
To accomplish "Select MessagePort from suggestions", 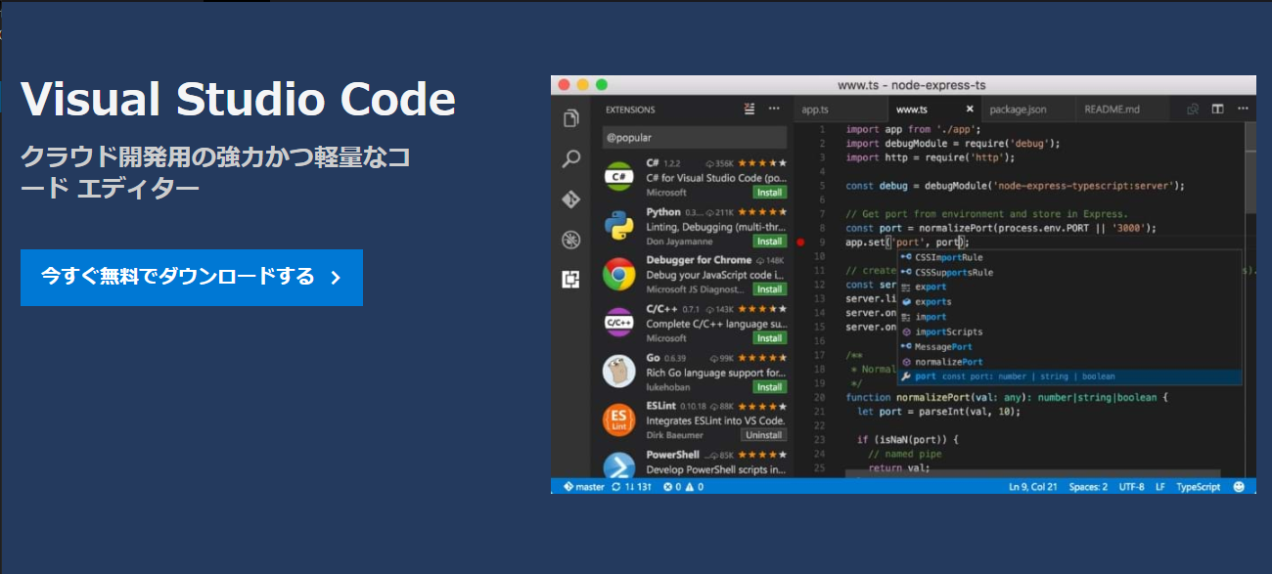I will (1069, 346).
